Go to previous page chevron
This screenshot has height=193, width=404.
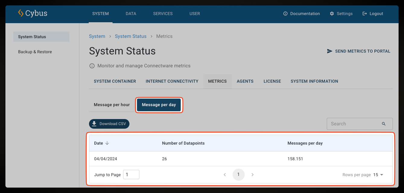224,175
